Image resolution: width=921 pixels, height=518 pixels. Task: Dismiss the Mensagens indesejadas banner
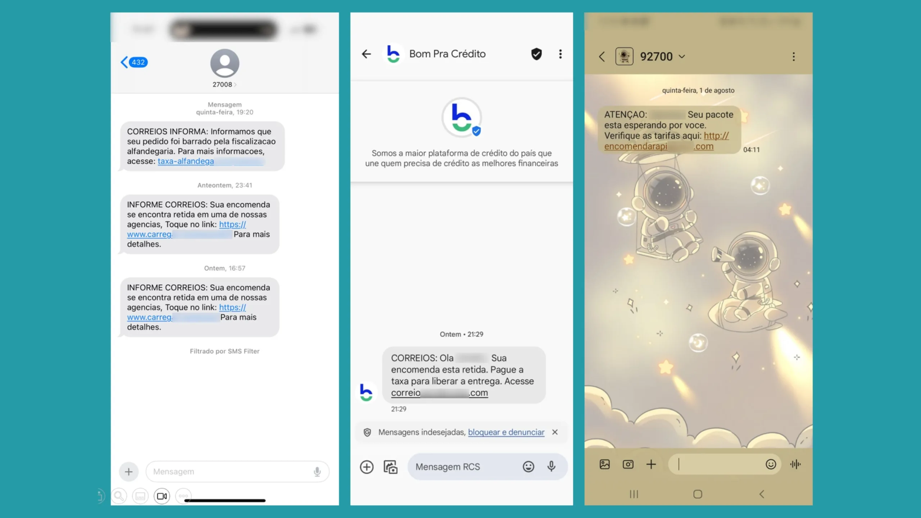point(555,432)
